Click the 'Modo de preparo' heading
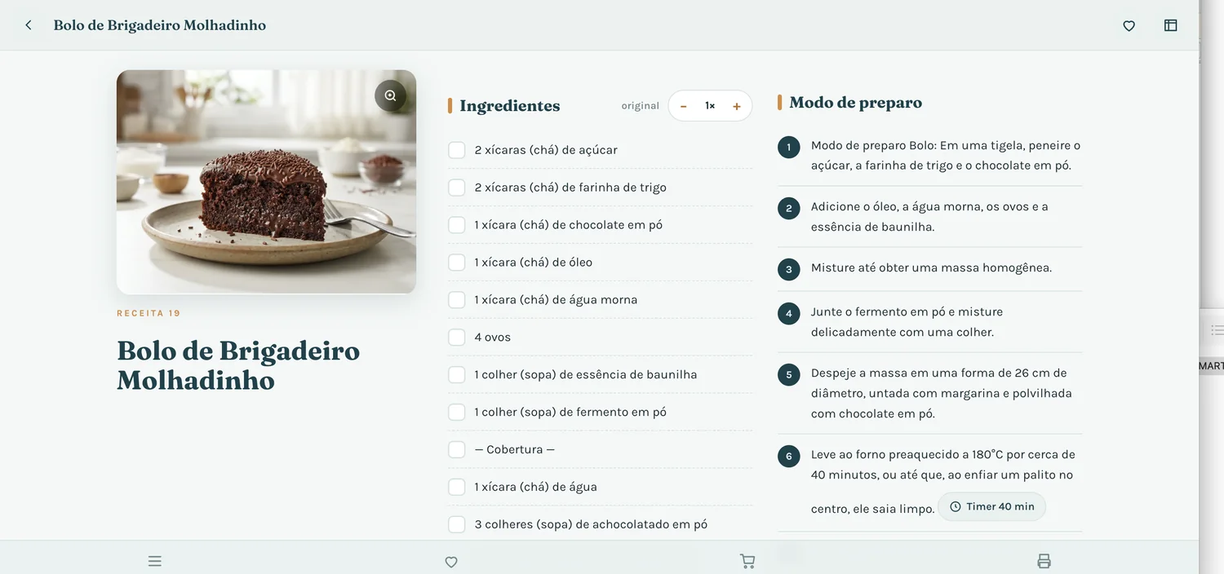Viewport: 1224px width, 574px height. (855, 103)
